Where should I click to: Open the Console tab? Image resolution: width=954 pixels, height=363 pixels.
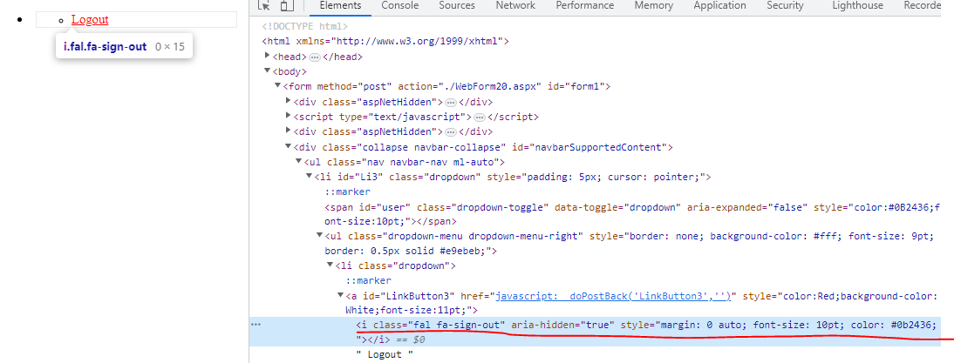coord(399,5)
